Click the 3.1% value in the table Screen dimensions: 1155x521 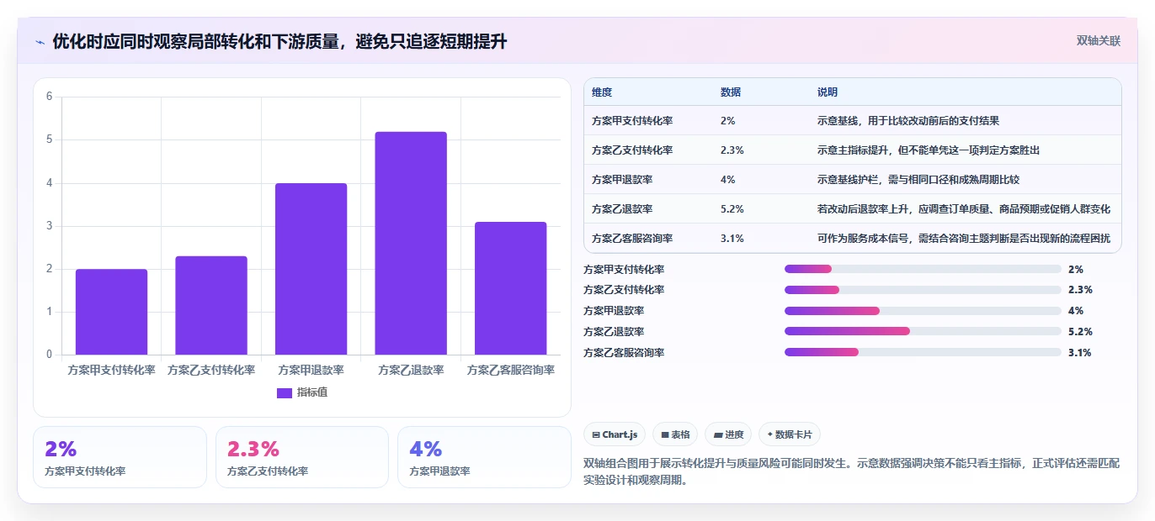point(732,238)
